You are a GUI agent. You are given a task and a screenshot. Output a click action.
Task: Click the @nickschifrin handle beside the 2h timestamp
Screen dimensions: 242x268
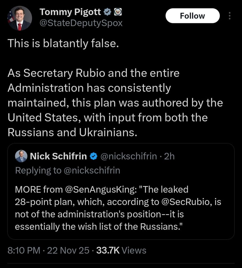point(128,156)
